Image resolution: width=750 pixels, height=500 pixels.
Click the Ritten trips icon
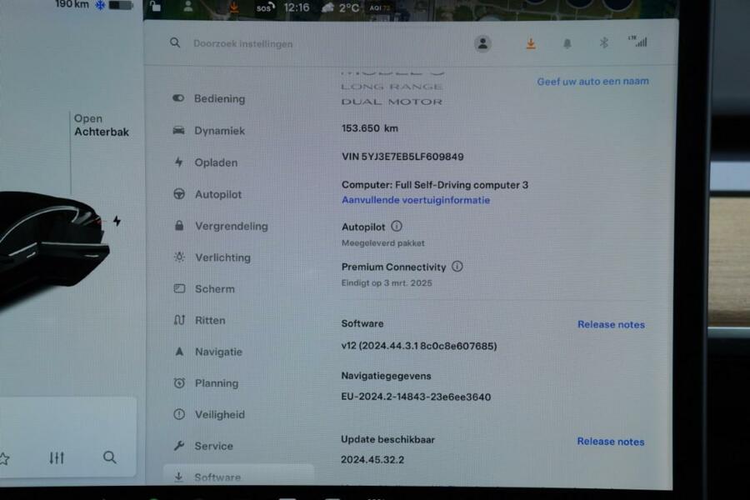pyautogui.click(x=179, y=320)
